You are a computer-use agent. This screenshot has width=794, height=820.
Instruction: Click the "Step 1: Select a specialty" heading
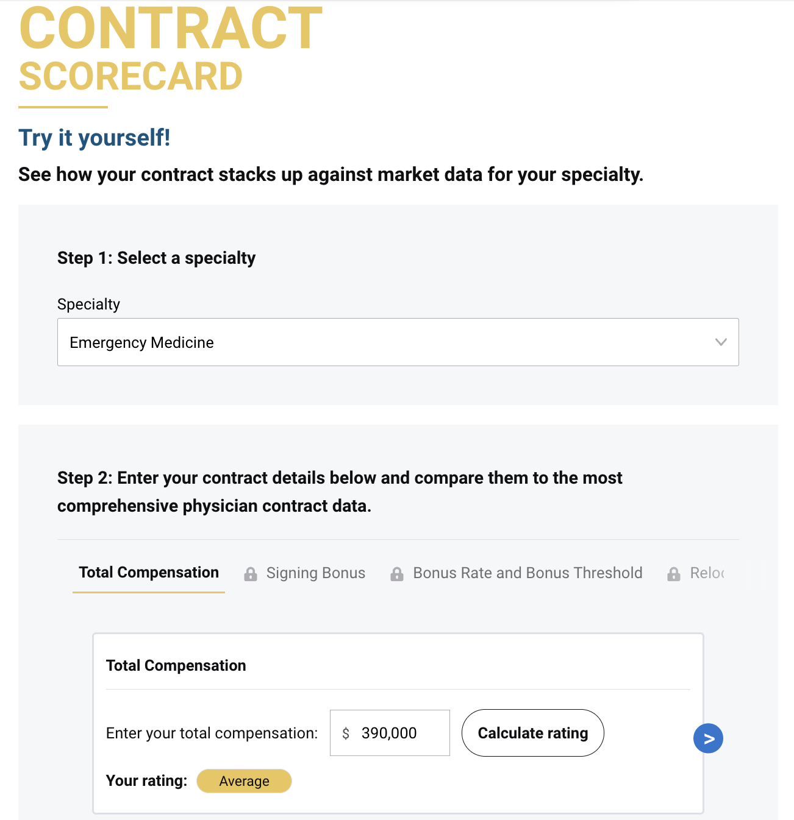156,258
